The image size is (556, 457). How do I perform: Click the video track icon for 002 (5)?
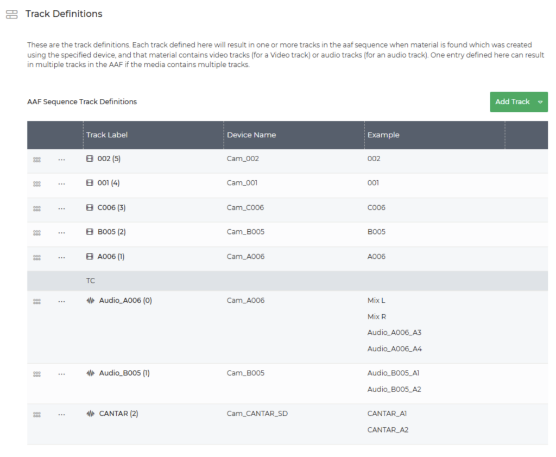(x=90, y=158)
